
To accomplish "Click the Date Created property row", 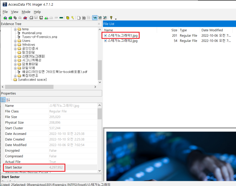I will tap(51, 139).
